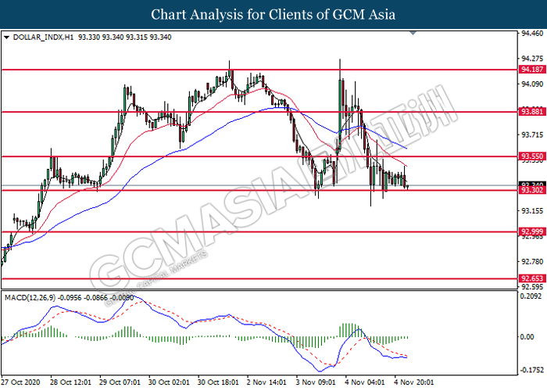Click the 94.275 price axis value
Image resolution: width=547 pixels, height=391 pixels.
pyautogui.click(x=532, y=59)
